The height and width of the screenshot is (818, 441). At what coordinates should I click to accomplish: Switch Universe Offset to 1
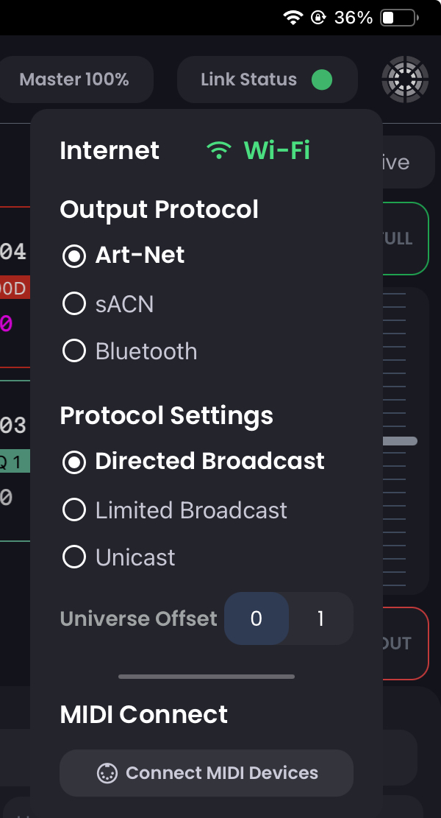[x=320, y=618]
